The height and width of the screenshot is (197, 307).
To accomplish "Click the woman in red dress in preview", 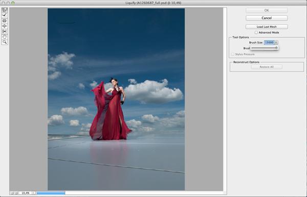I will click(111, 109).
